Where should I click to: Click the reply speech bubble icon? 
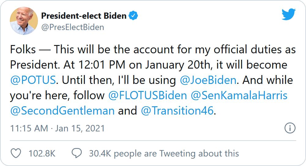coord(76,153)
